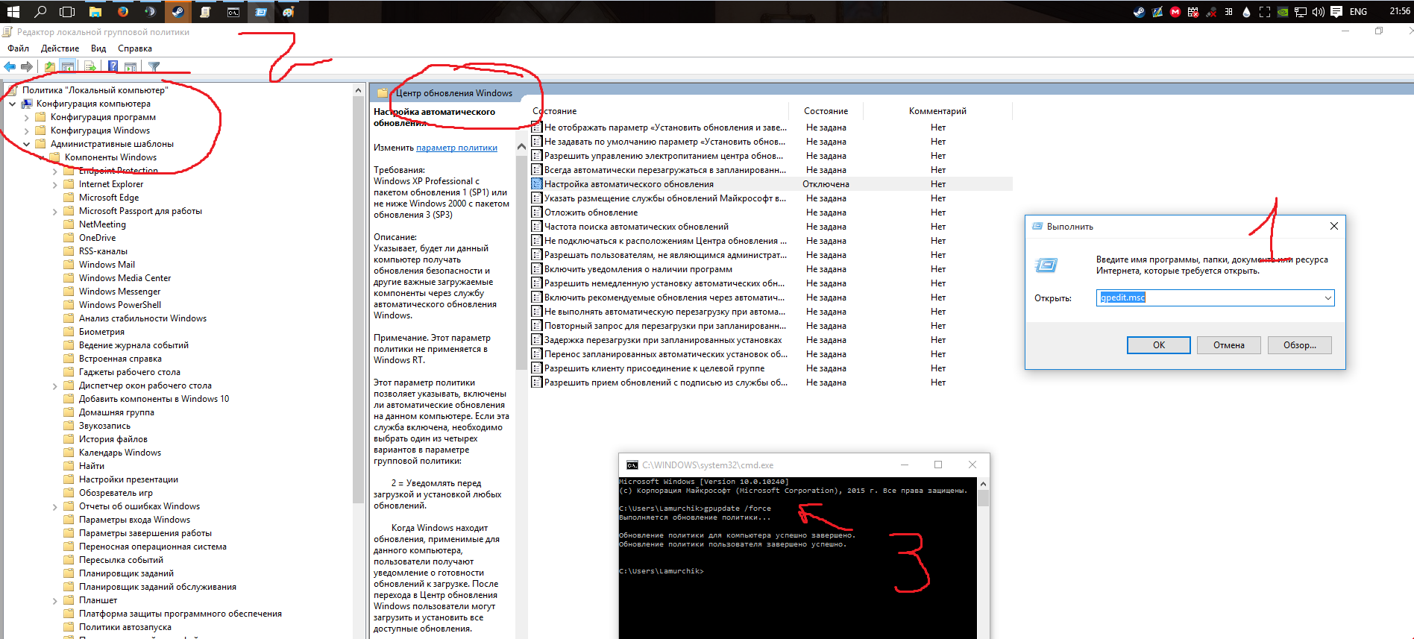Click the Filter funnel toolbar icon
Image resolution: width=1414 pixels, height=639 pixels.
pyautogui.click(x=154, y=67)
